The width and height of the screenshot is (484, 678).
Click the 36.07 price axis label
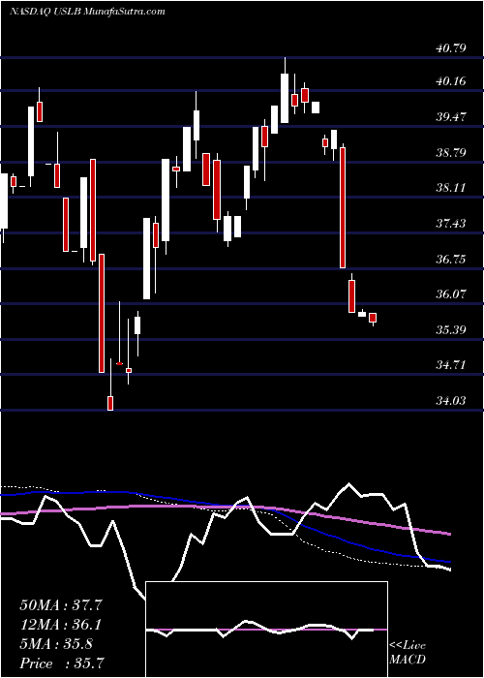point(450,294)
